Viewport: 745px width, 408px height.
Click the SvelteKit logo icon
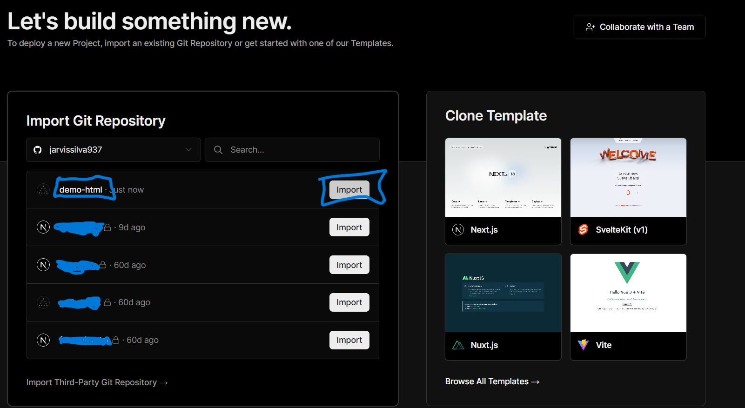(583, 230)
